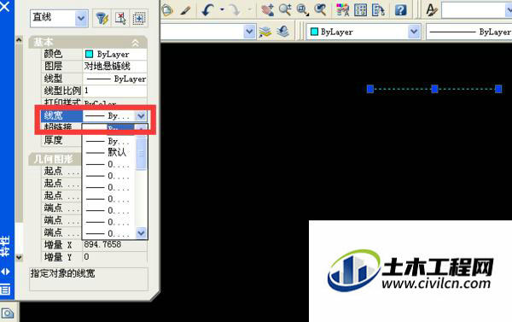Select the 厚度 property row label
The height and width of the screenshot is (322, 512).
tap(54, 140)
